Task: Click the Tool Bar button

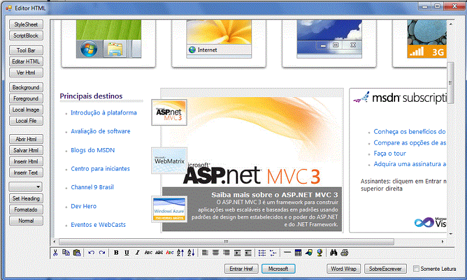Action: tap(26, 50)
